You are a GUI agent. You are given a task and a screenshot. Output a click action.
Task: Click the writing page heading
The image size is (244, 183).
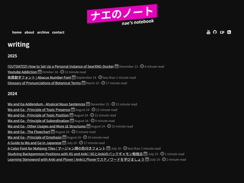(19, 44)
